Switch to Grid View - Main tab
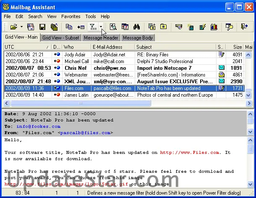Image resolution: width=256 pixels, height=198 pixels. click(21, 37)
